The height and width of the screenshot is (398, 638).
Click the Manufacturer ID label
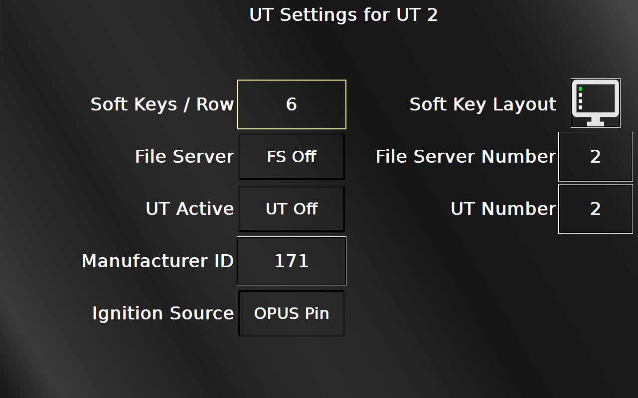(158, 261)
